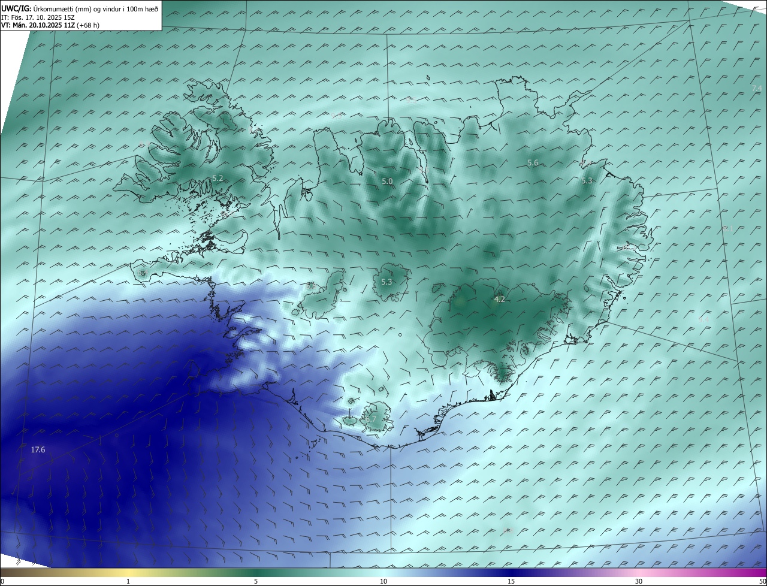
Task: Click the 4.2 value on Vatnajökull glacier
Action: pyautogui.click(x=499, y=299)
